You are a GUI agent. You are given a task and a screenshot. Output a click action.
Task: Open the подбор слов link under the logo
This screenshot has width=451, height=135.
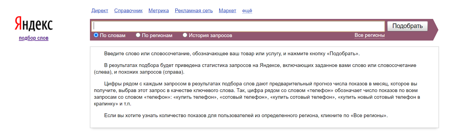[34, 38]
